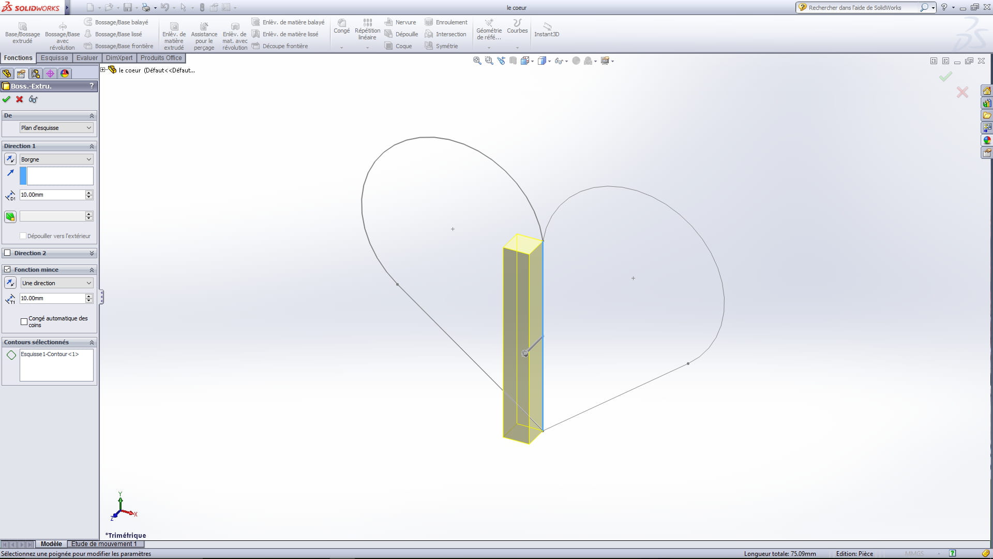
Task: Switch to Esquisse tab
Action: (x=54, y=58)
